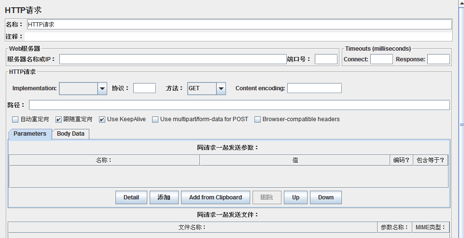Click the 文件名称 column header
Screen dimensions: 464x238
pyautogui.click(x=193, y=227)
